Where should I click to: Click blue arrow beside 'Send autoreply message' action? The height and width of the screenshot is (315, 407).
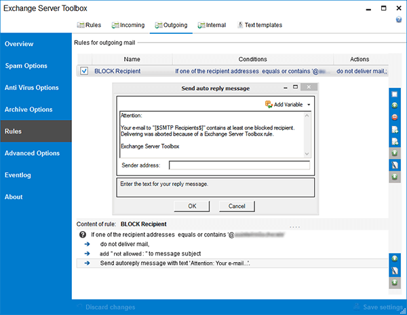tap(88, 263)
